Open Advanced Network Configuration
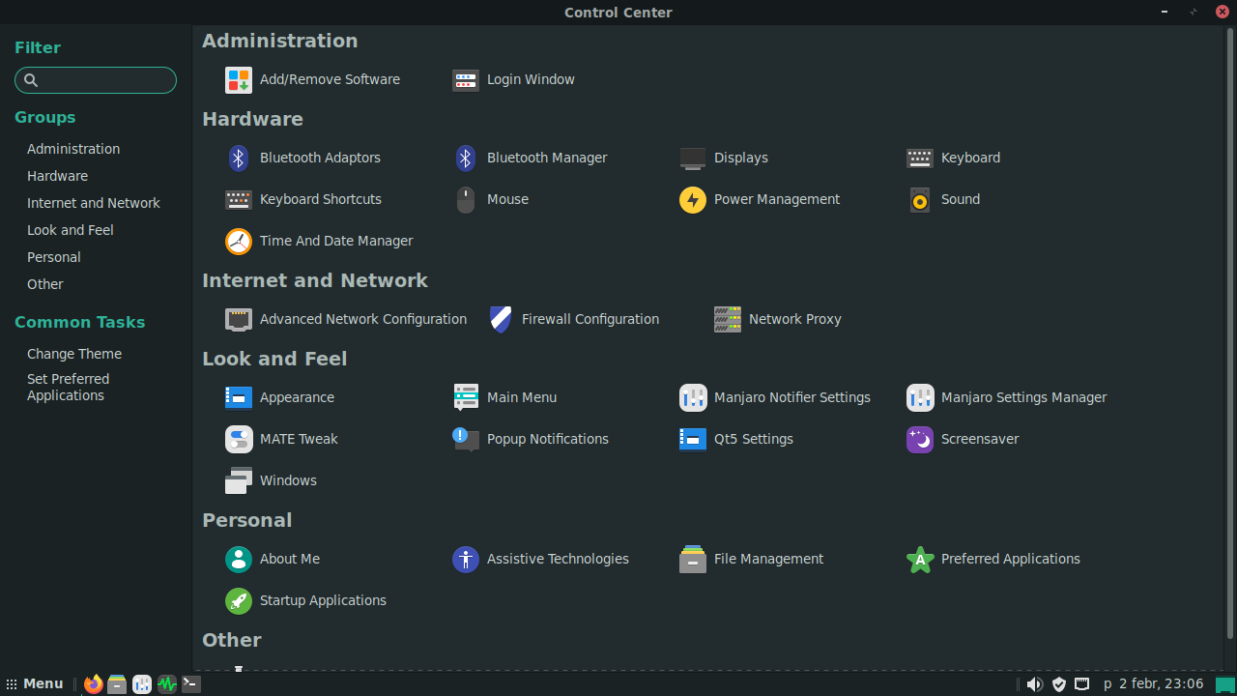 click(346, 319)
